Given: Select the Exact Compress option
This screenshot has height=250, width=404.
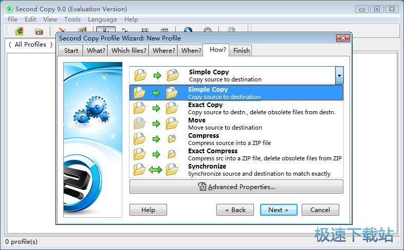Looking at the screenshot, I should click(x=236, y=155).
